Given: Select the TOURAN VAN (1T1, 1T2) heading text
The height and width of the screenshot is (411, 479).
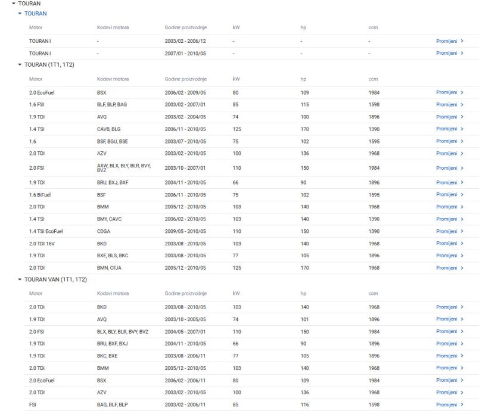Looking at the screenshot, I should coord(55,279).
